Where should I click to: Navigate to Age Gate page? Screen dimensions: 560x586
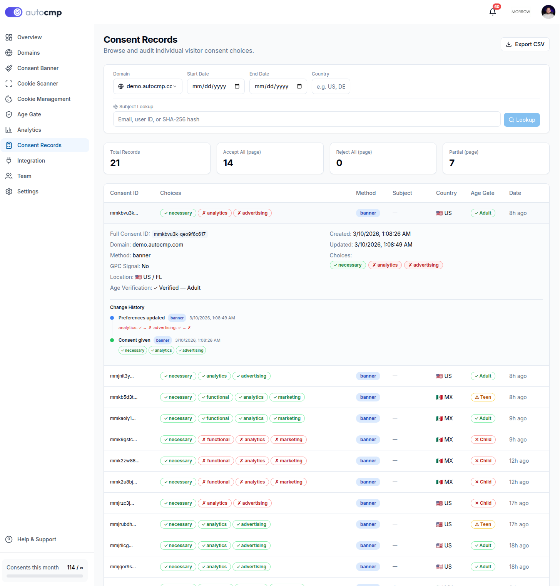45,114
